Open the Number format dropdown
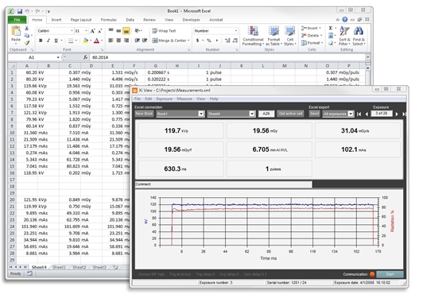423x306 pixels. (236, 31)
